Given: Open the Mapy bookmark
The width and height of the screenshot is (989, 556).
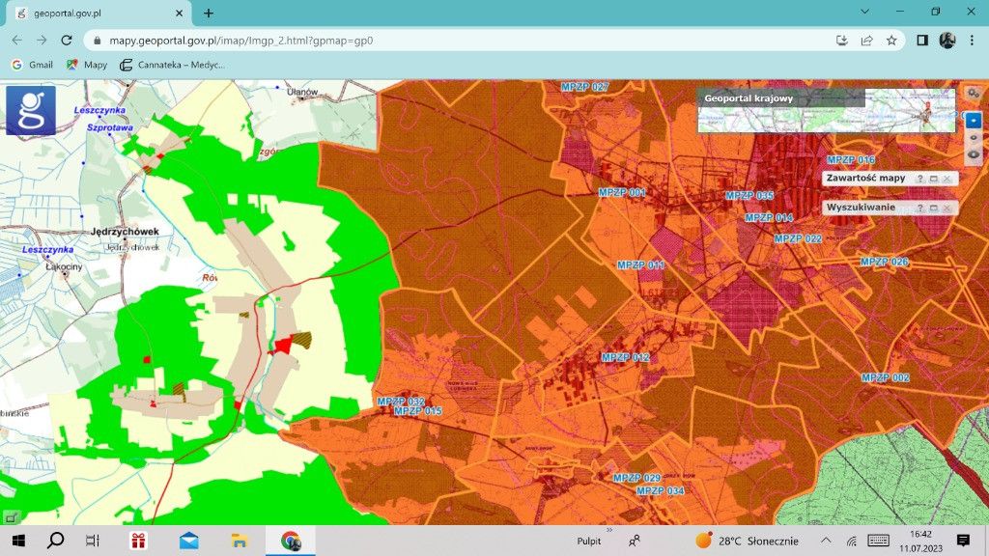Looking at the screenshot, I should 87,65.
